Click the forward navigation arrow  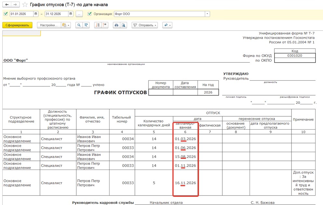coord(15,5)
